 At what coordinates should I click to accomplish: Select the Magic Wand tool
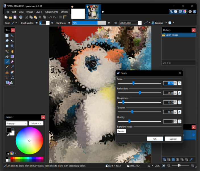tap(7, 51)
